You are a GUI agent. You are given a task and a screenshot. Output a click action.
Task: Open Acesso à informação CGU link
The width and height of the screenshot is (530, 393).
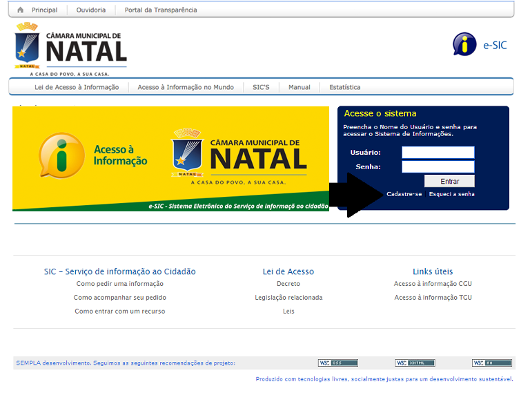pyautogui.click(x=433, y=284)
